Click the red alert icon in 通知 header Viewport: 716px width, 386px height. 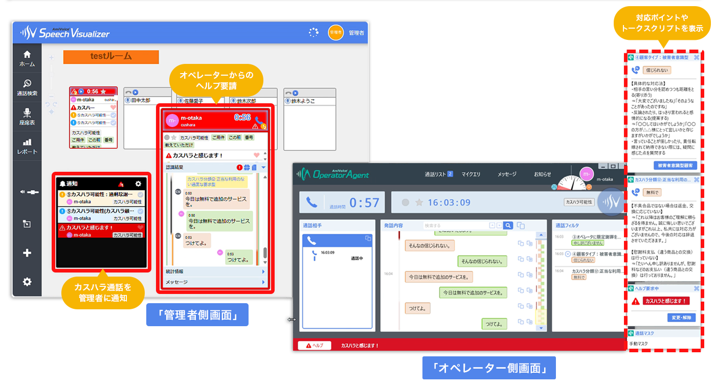[121, 184]
